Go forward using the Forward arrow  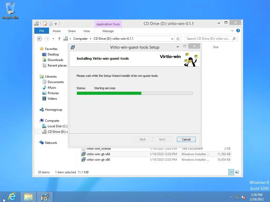47,39
